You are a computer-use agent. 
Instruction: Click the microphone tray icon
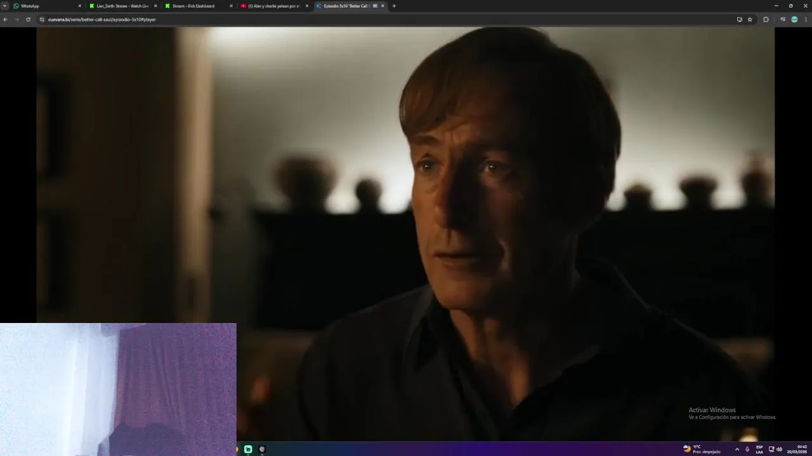click(x=747, y=449)
